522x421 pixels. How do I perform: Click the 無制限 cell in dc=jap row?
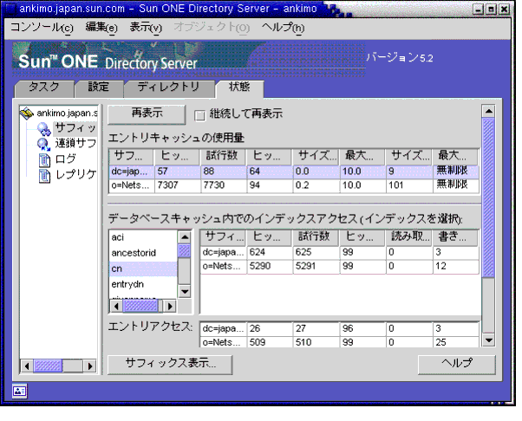[x=456, y=172]
